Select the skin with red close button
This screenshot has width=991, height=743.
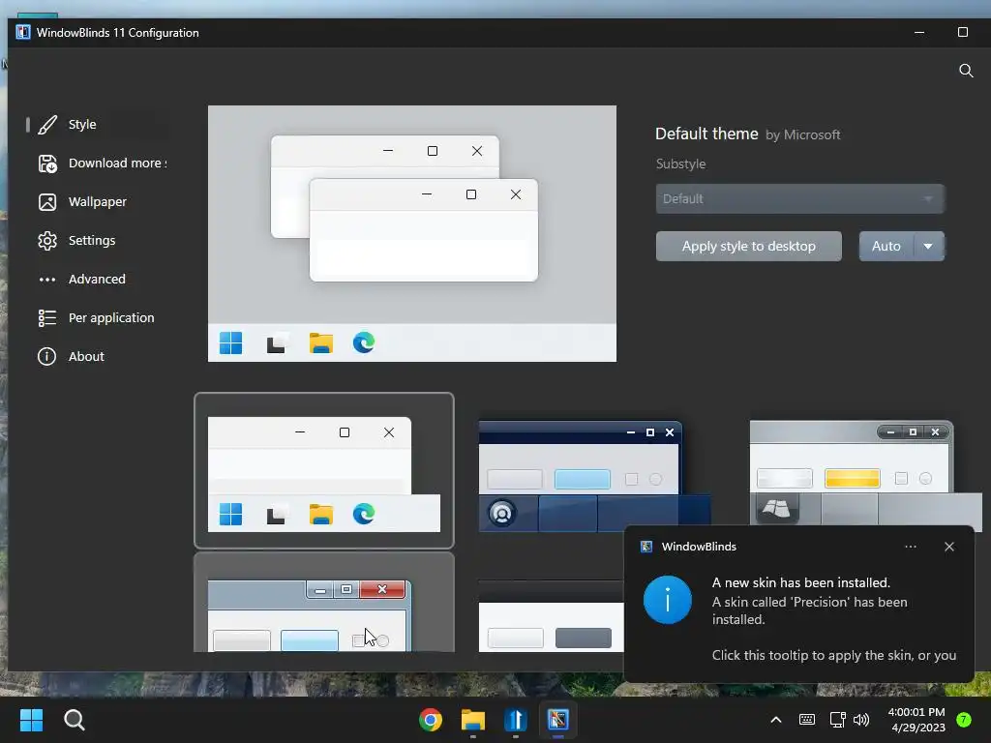coord(323,602)
